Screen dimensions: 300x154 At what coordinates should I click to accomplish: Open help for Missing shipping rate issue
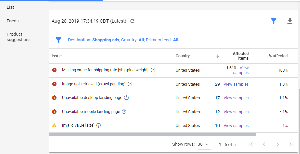tap(153, 70)
